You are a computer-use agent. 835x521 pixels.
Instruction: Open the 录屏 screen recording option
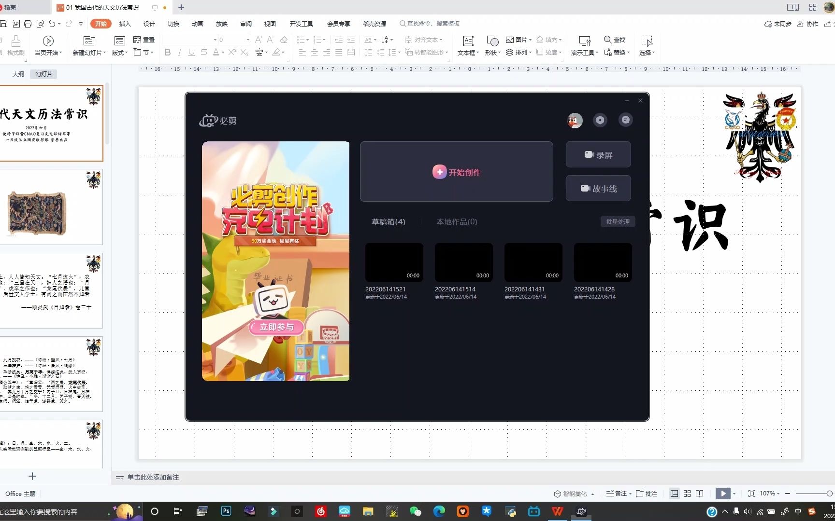(x=598, y=155)
